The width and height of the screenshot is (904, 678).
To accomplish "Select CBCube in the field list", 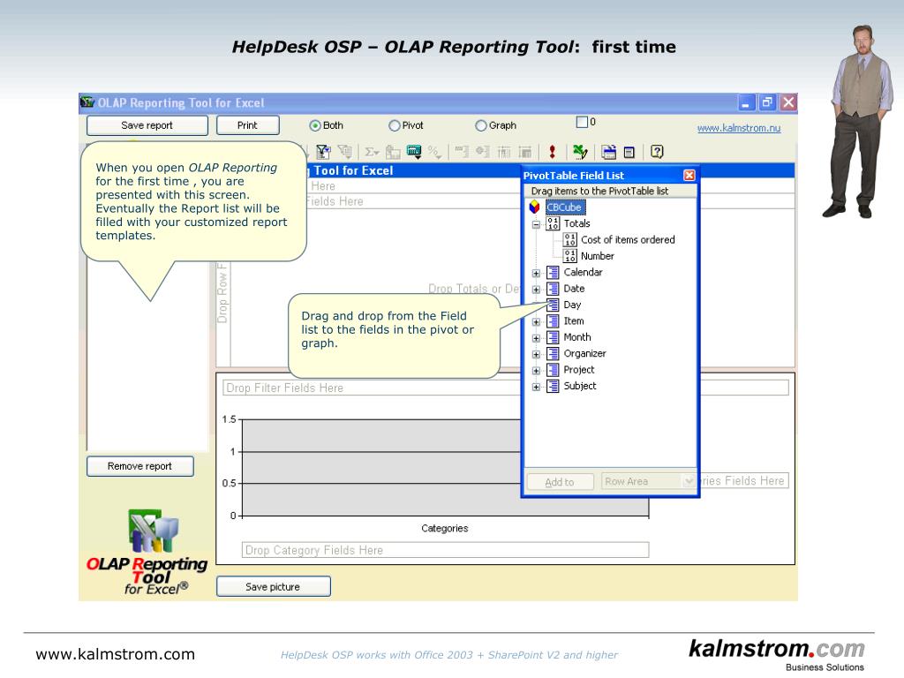I will [x=564, y=207].
